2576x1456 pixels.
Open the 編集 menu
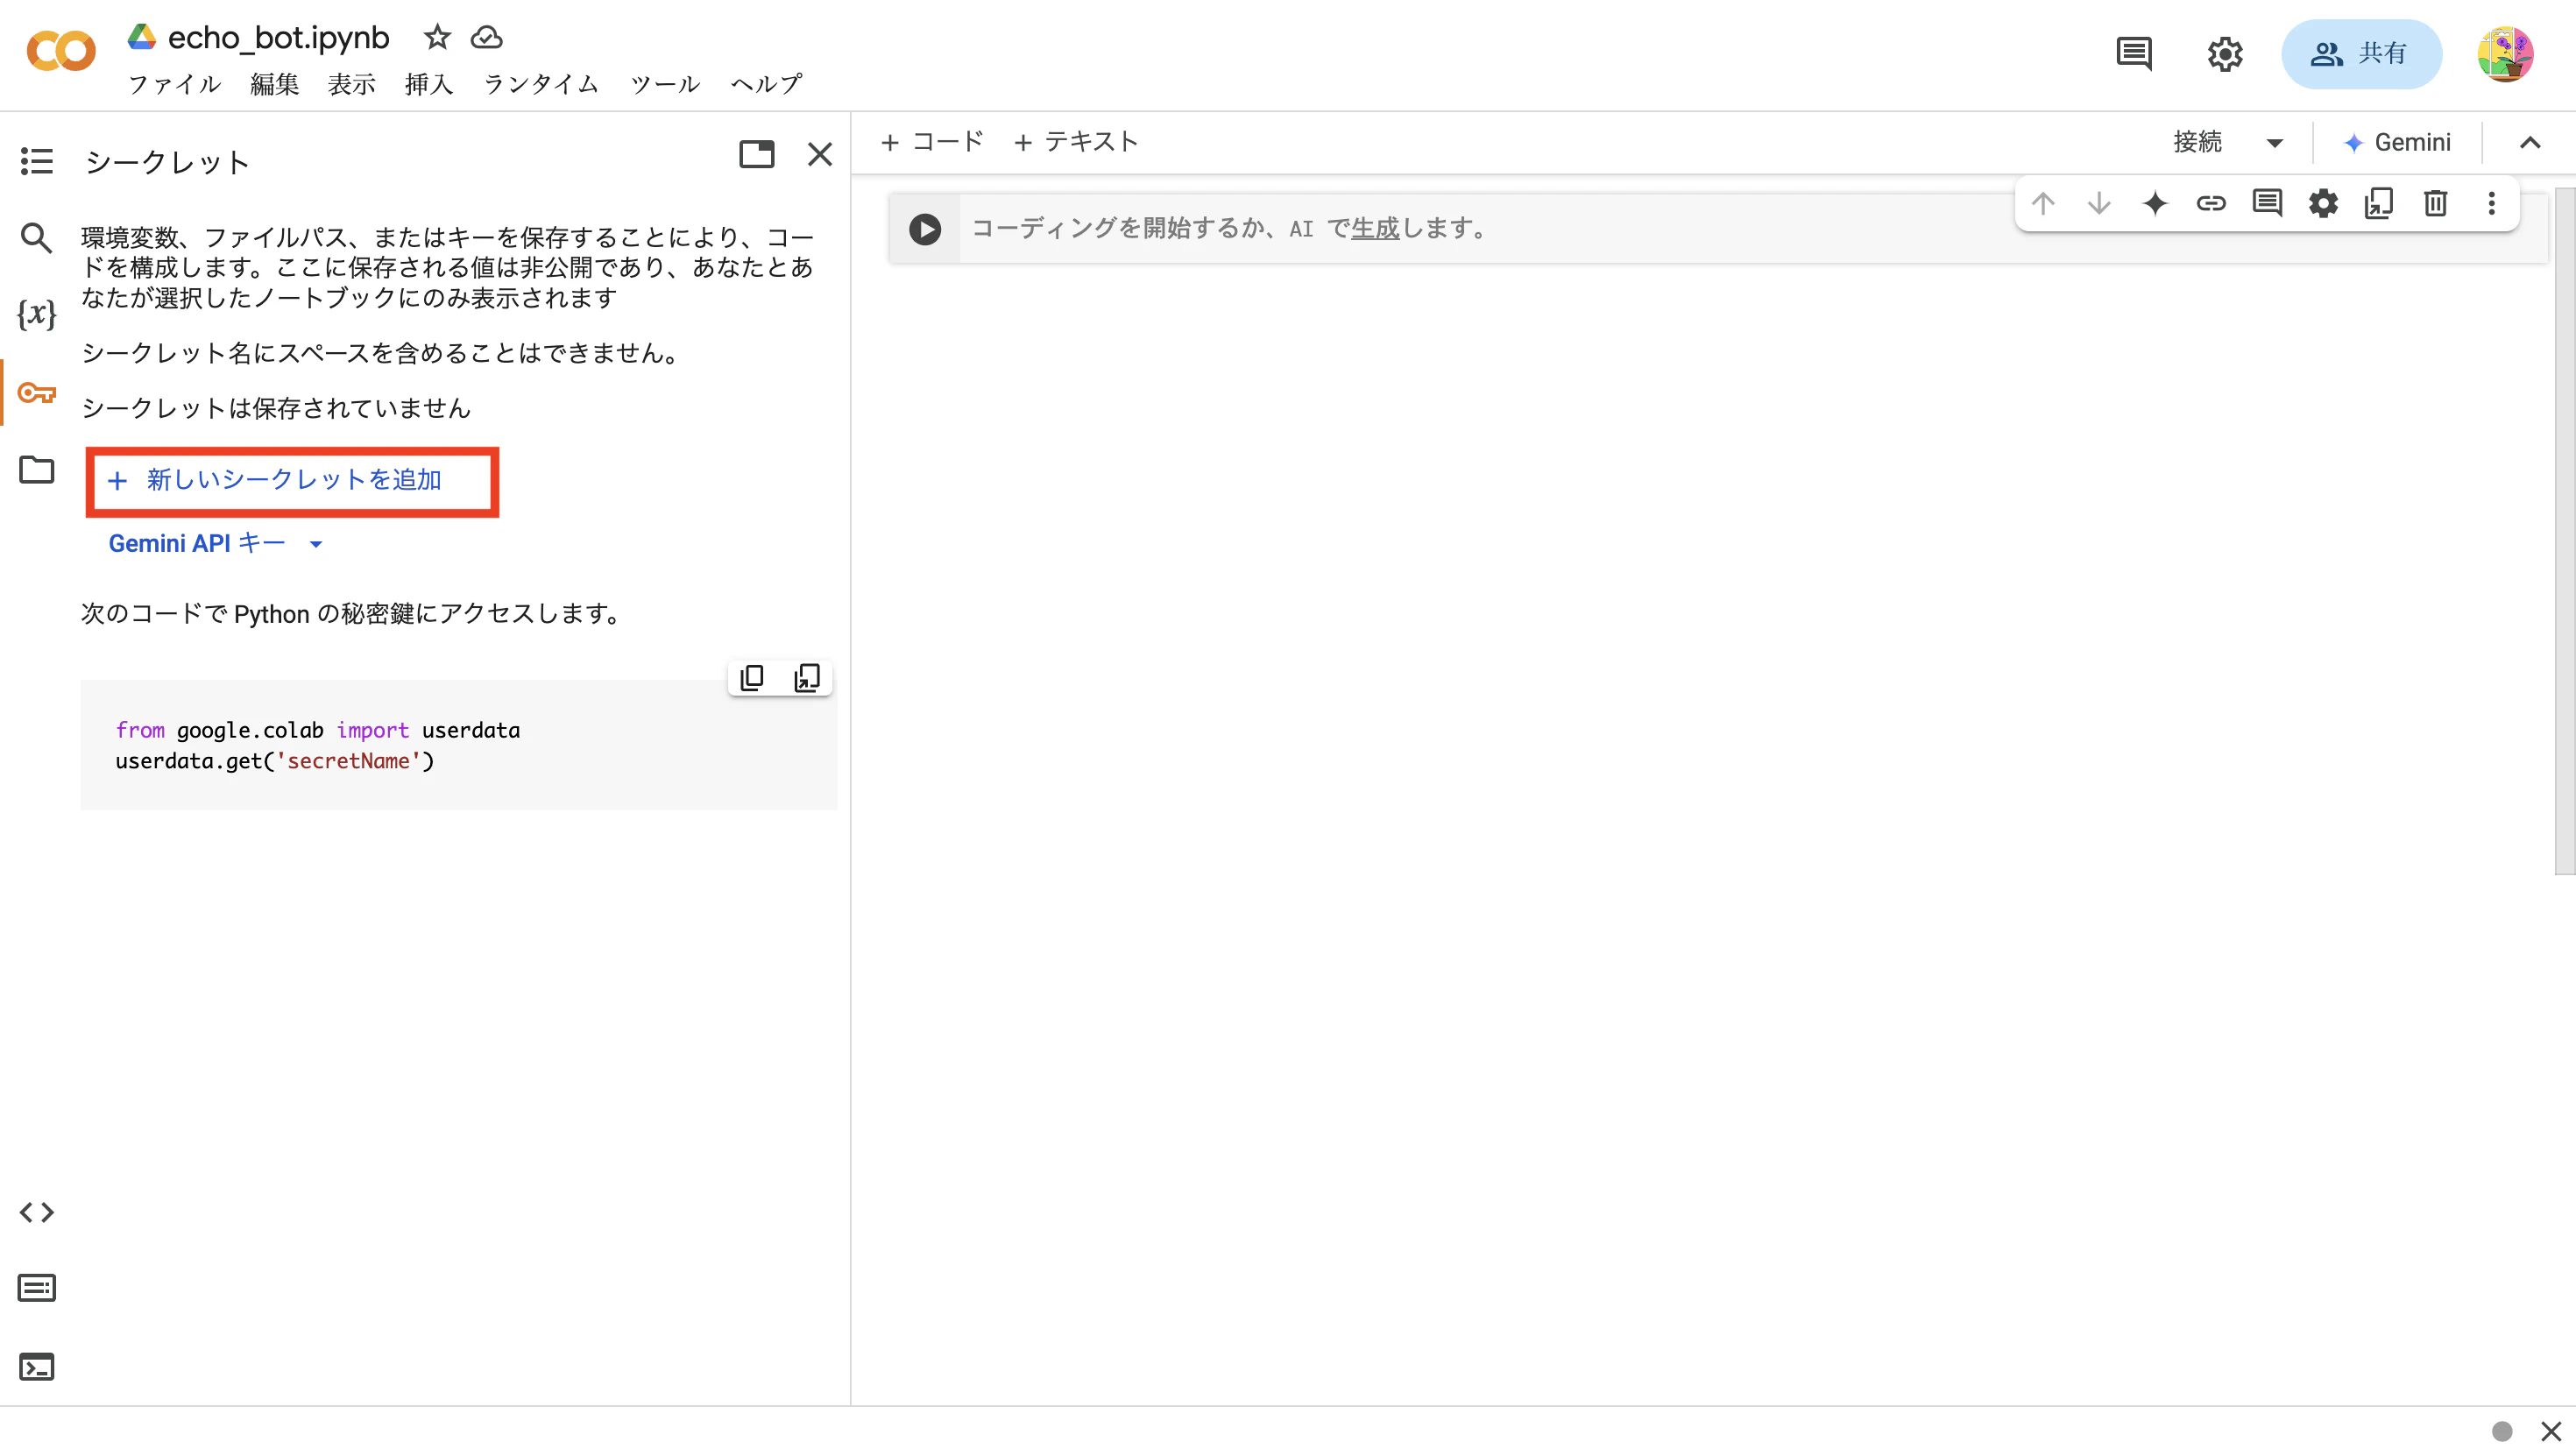[x=275, y=84]
